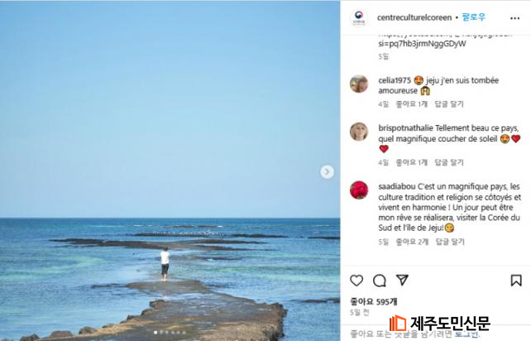Advance to next photo with arrow
This screenshot has height=341, width=531.
click(327, 172)
